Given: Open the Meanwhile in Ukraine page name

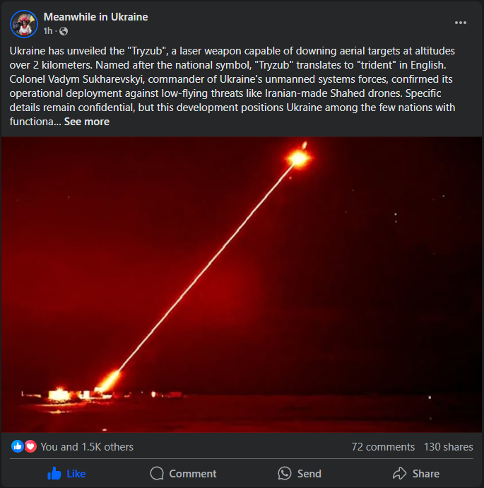Looking at the screenshot, I should point(96,17).
